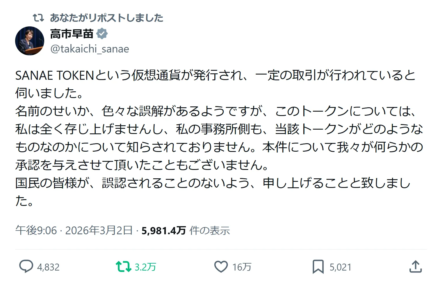The height and width of the screenshot is (283, 438).
Task: Click the 5,021 bookmarks count
Action: pos(340,267)
